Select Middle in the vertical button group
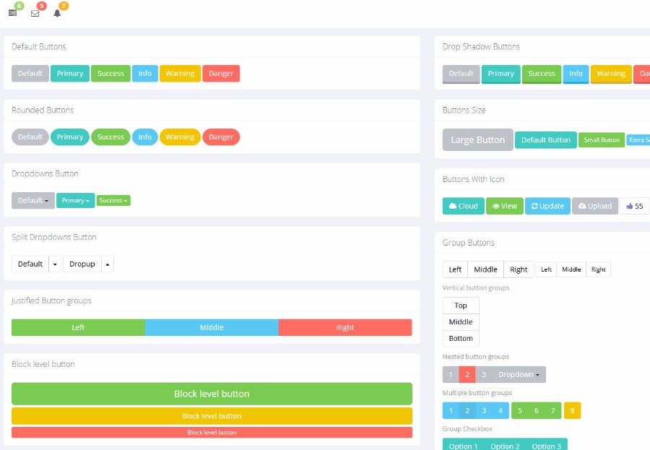 (x=461, y=322)
